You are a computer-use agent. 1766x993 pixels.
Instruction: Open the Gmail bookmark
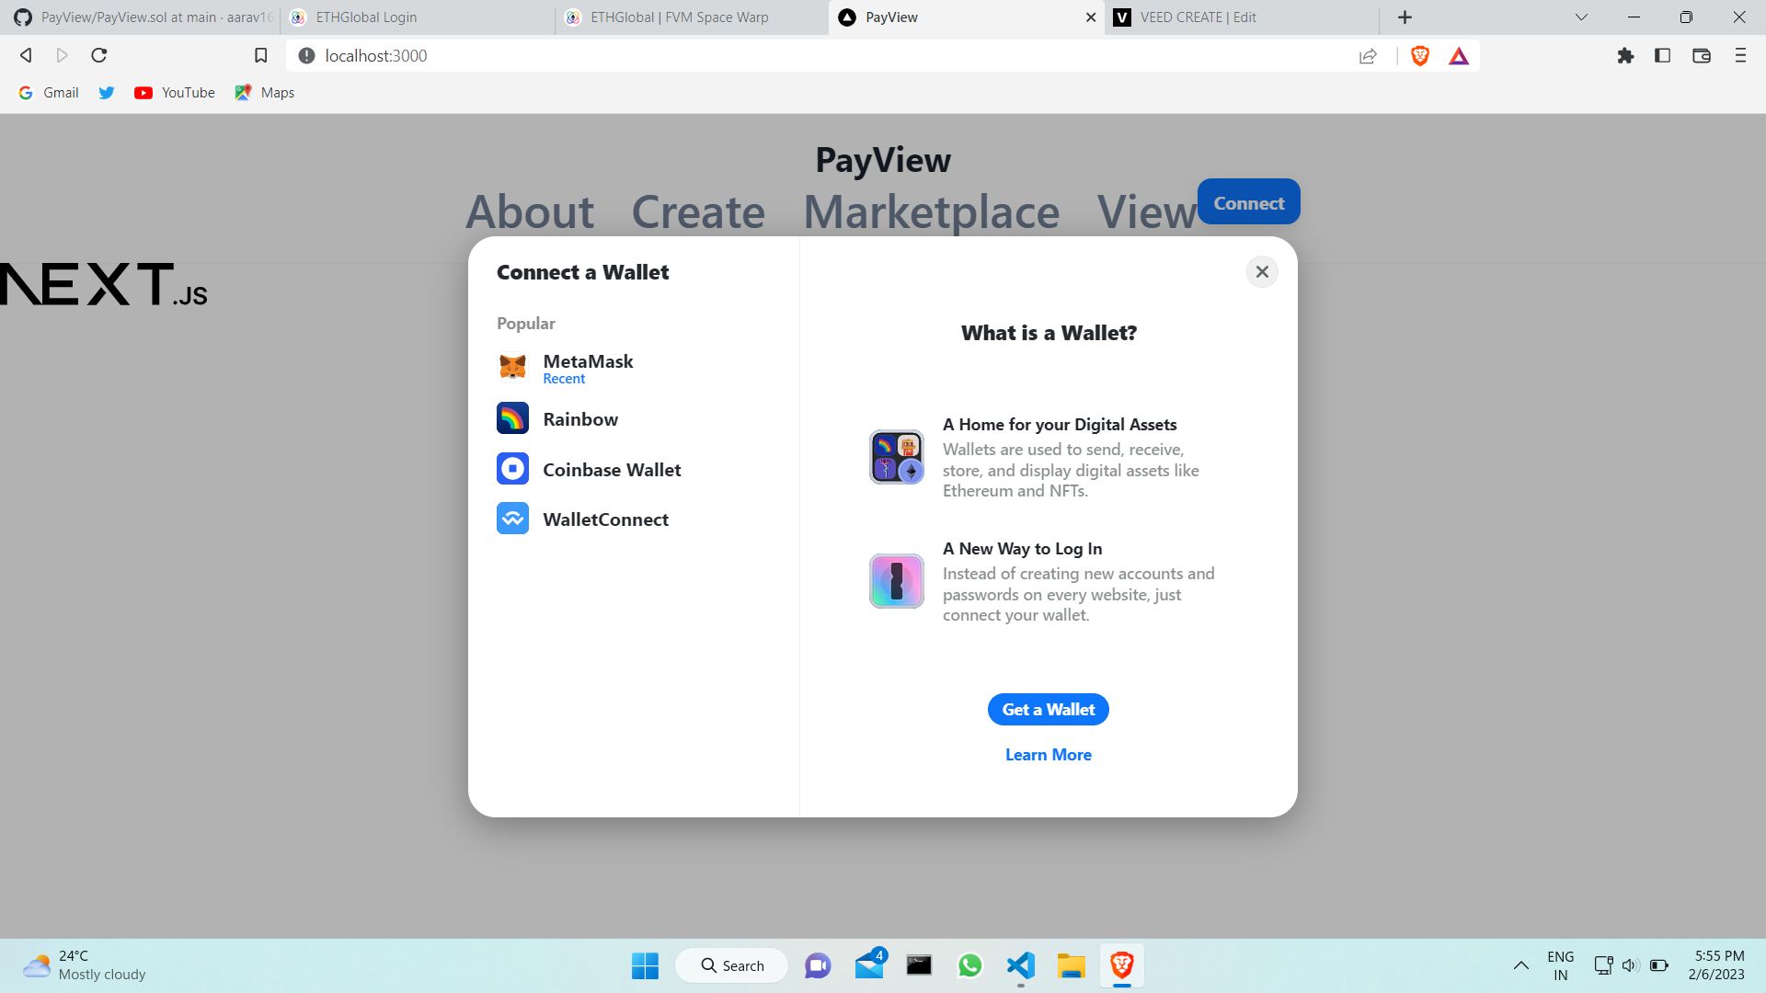[49, 93]
